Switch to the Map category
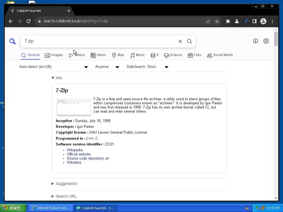The height and width of the screenshot is (212, 283). tap(118, 55)
